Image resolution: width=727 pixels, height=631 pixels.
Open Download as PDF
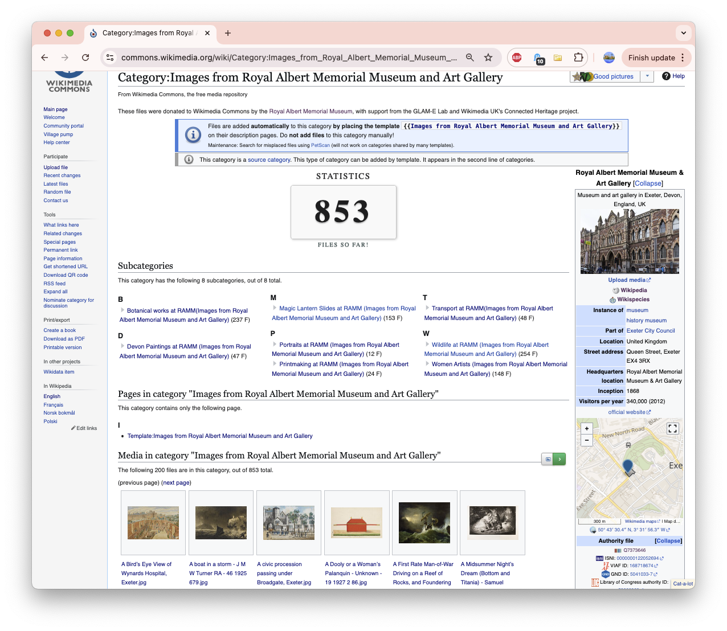tap(64, 339)
